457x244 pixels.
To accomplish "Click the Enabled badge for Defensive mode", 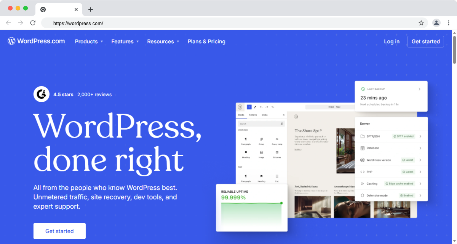I will [x=407, y=195].
